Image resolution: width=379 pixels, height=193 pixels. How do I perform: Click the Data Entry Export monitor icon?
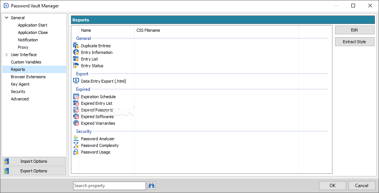(76, 81)
